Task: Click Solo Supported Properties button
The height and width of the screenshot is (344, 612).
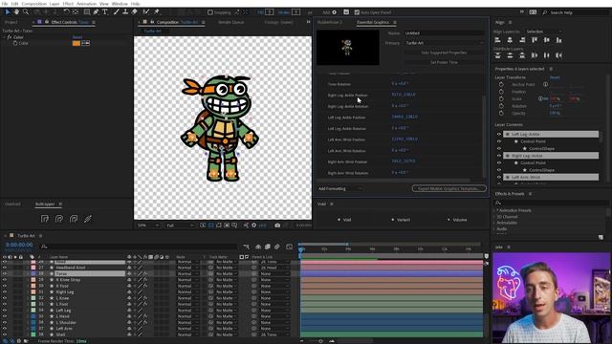Action: coord(444,53)
